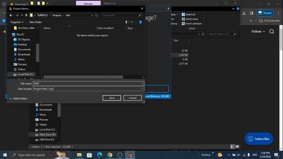Click sidebar vertical scrollbar in dialog
283x159 pixels.
tap(38, 53)
